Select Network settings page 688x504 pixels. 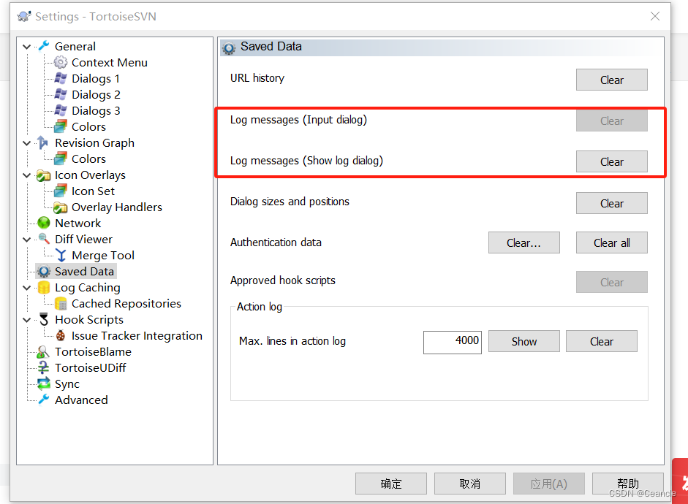tap(78, 223)
